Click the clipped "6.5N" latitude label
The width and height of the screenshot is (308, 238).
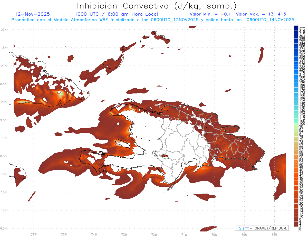pyautogui.click(x=3, y=228)
